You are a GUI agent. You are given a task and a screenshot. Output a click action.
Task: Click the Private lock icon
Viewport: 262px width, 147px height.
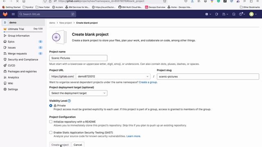tap(55, 105)
